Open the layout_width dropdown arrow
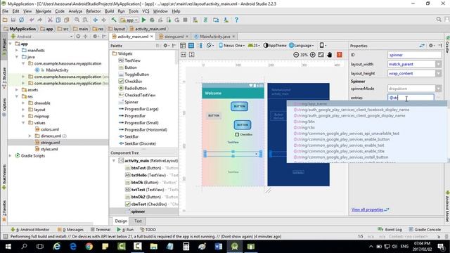 pyautogui.click(x=438, y=64)
